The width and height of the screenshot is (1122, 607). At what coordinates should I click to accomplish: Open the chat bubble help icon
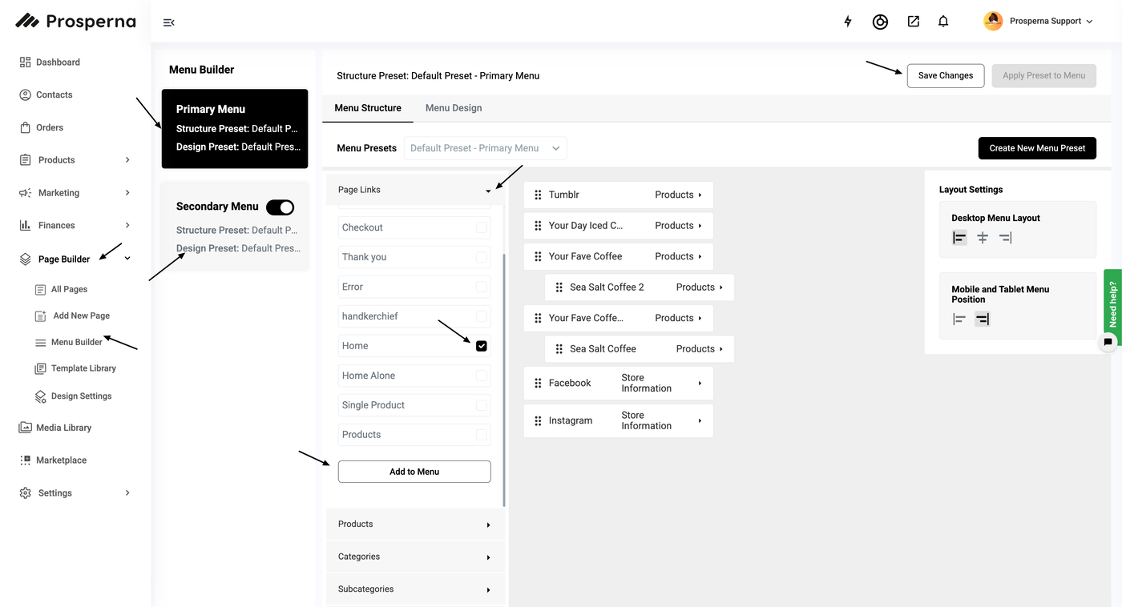coord(1108,342)
